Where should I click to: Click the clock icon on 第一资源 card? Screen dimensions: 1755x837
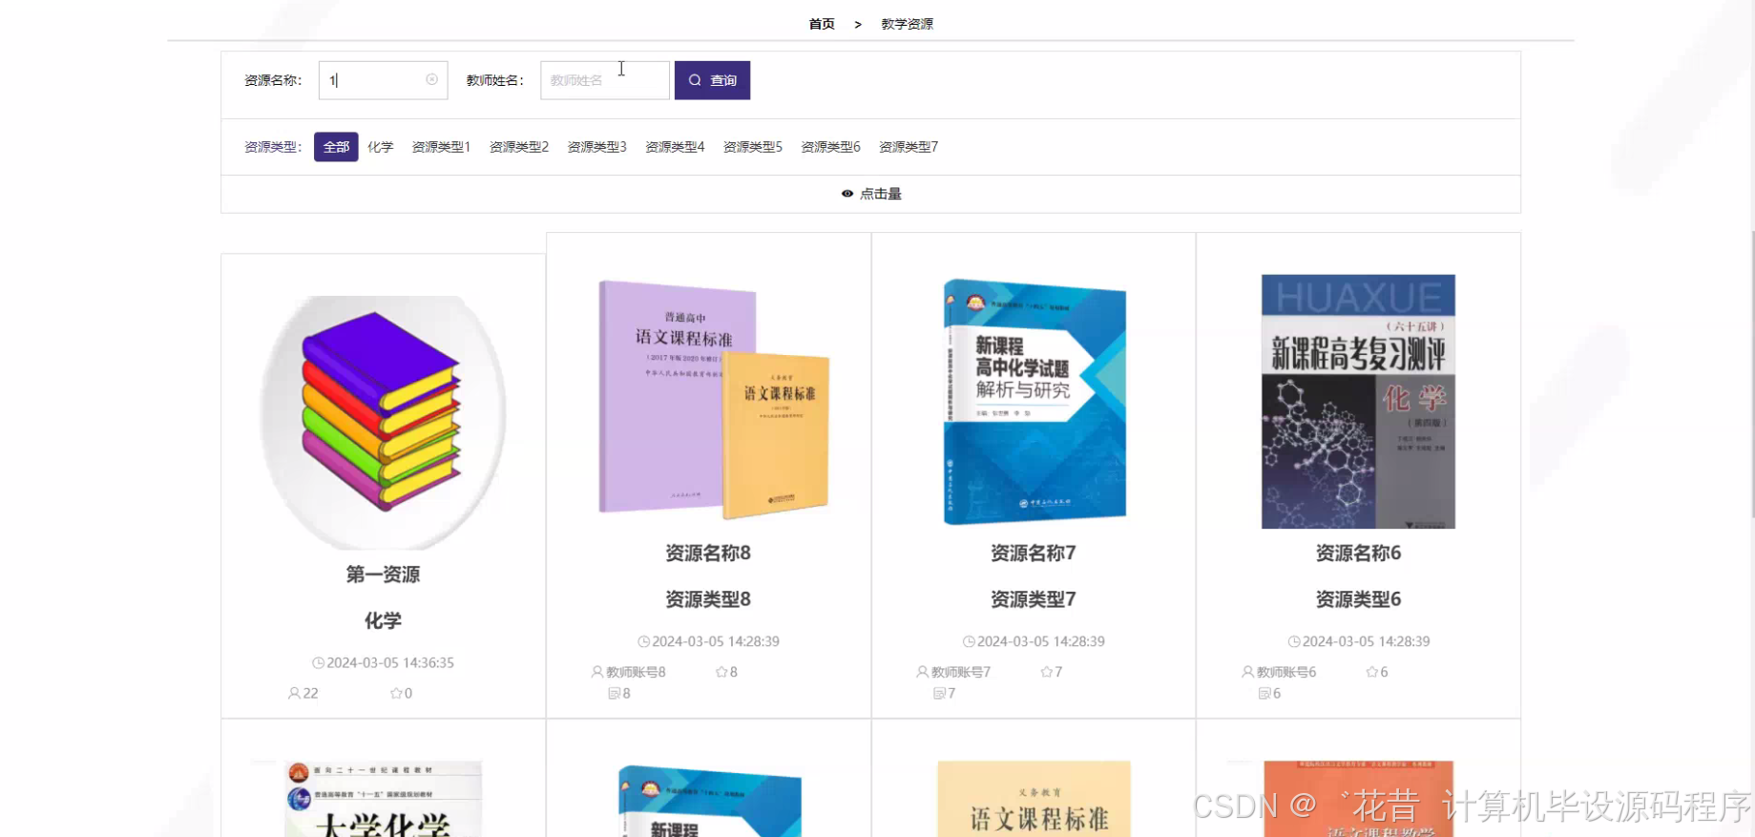pyautogui.click(x=318, y=663)
